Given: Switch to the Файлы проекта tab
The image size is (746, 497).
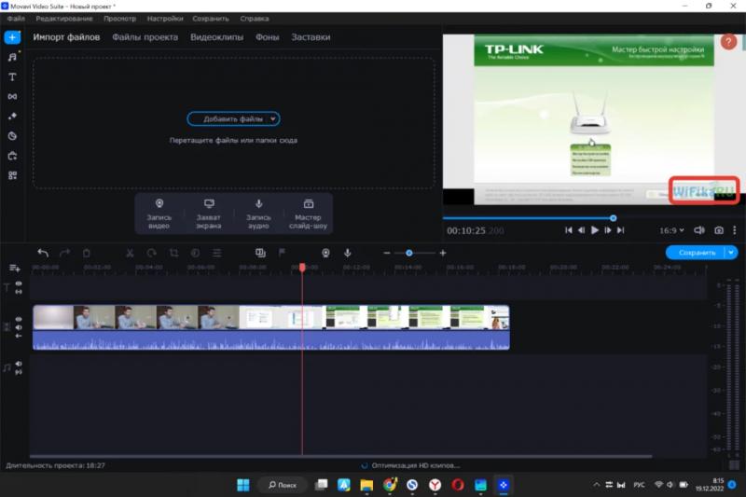Looking at the screenshot, I should (x=145, y=37).
